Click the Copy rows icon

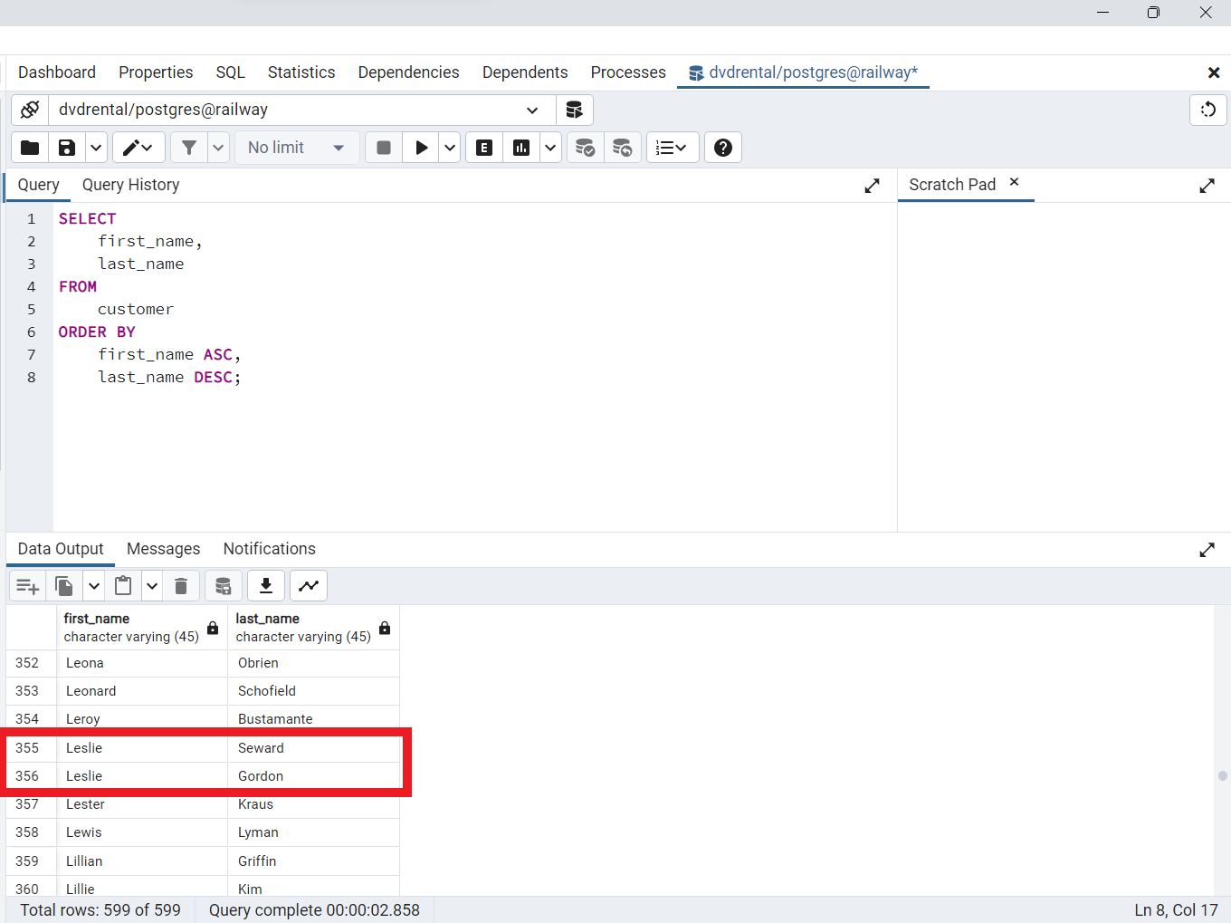pos(64,586)
